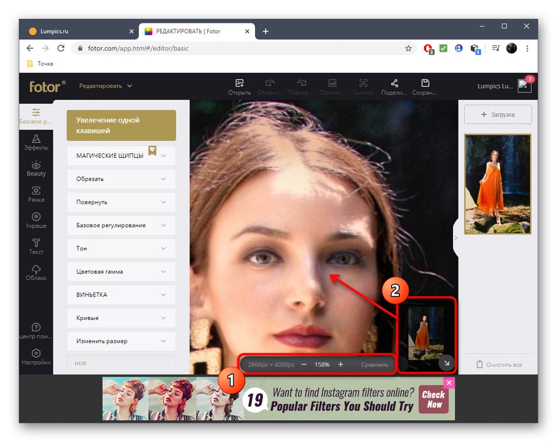The height and width of the screenshot is (442, 557).
Task: Switch to the Lumpics.ru browser tab
Action: coord(78,31)
